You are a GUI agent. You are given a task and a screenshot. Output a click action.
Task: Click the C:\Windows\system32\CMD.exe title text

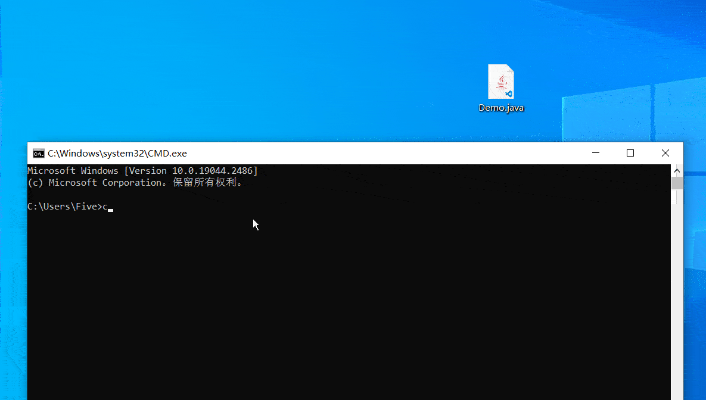pyautogui.click(x=117, y=154)
